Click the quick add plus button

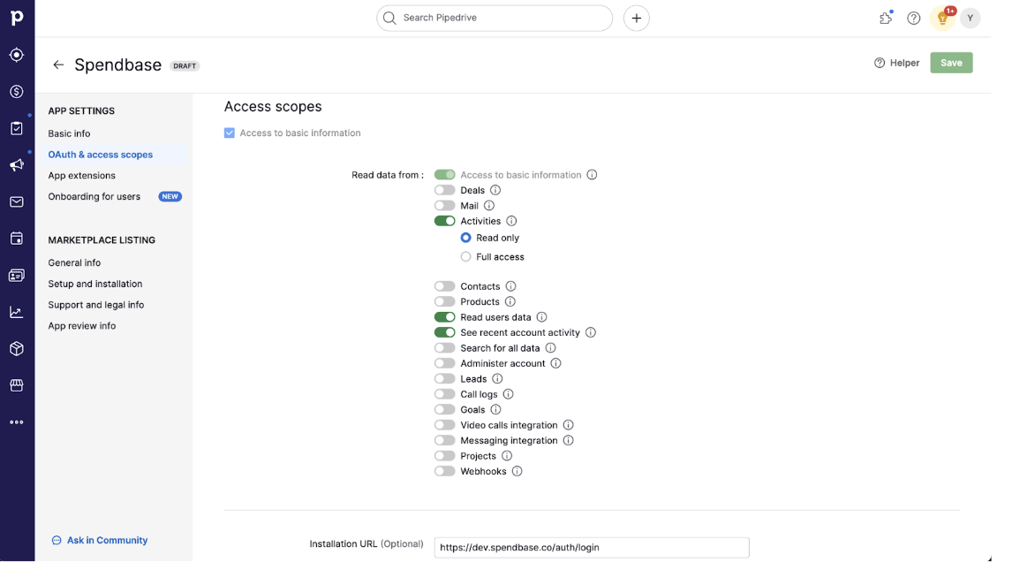click(x=637, y=18)
